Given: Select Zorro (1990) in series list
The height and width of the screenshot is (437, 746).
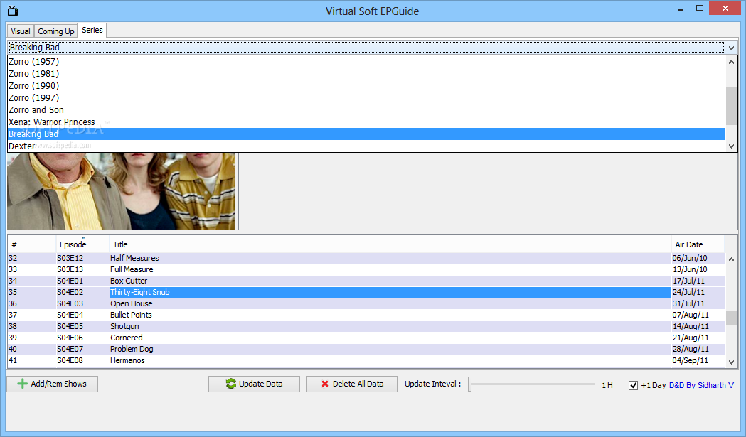Looking at the screenshot, I should pyautogui.click(x=366, y=85).
